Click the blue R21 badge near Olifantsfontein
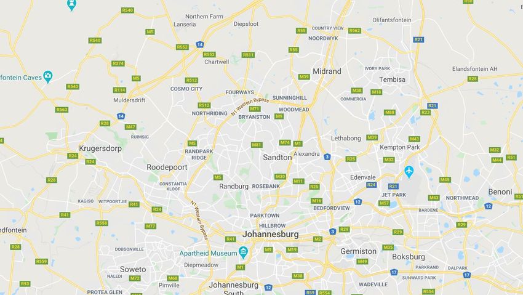The height and width of the screenshot is (295, 523). 418,39
